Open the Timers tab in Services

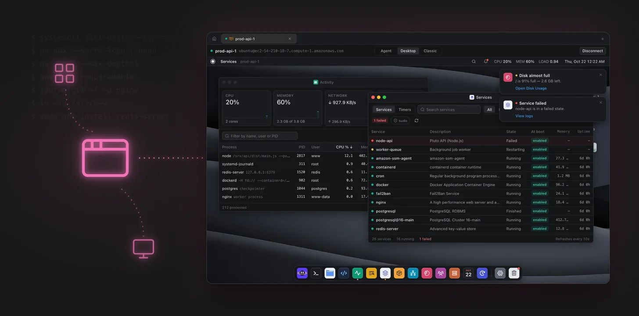pos(405,110)
